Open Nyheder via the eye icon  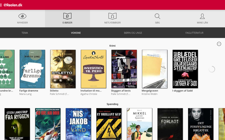pos(22,16)
